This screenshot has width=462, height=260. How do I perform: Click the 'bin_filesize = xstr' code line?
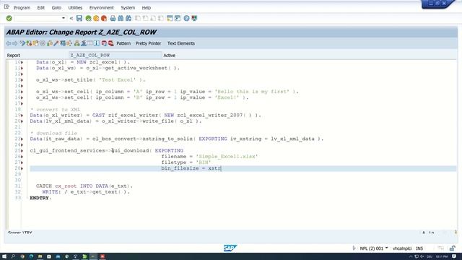(x=191, y=168)
